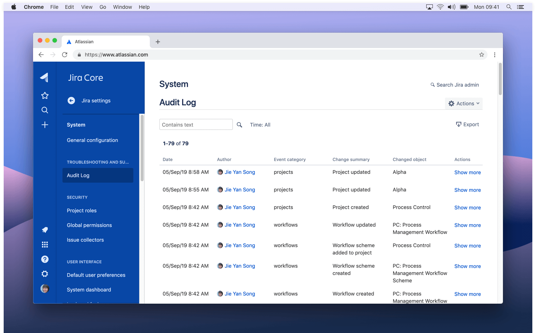Go back to Jira settings via the arrow
536x333 pixels.
[71, 100]
